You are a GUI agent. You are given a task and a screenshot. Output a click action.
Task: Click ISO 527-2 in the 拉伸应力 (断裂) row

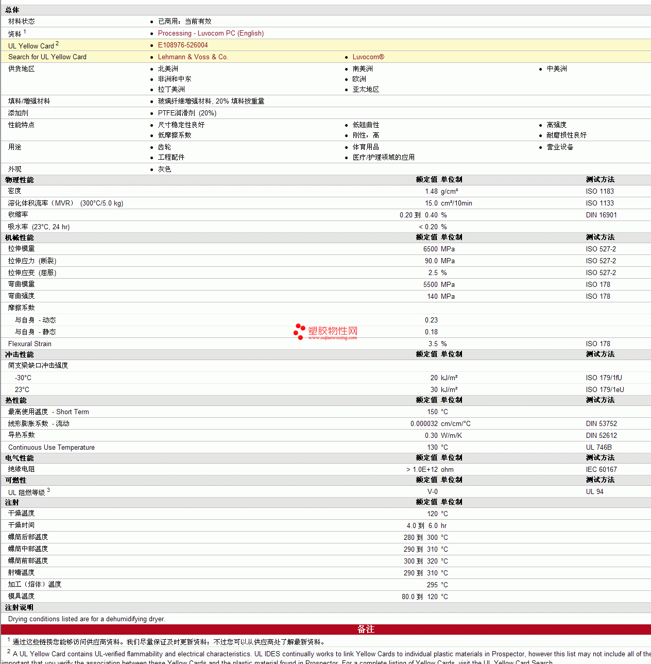point(601,261)
